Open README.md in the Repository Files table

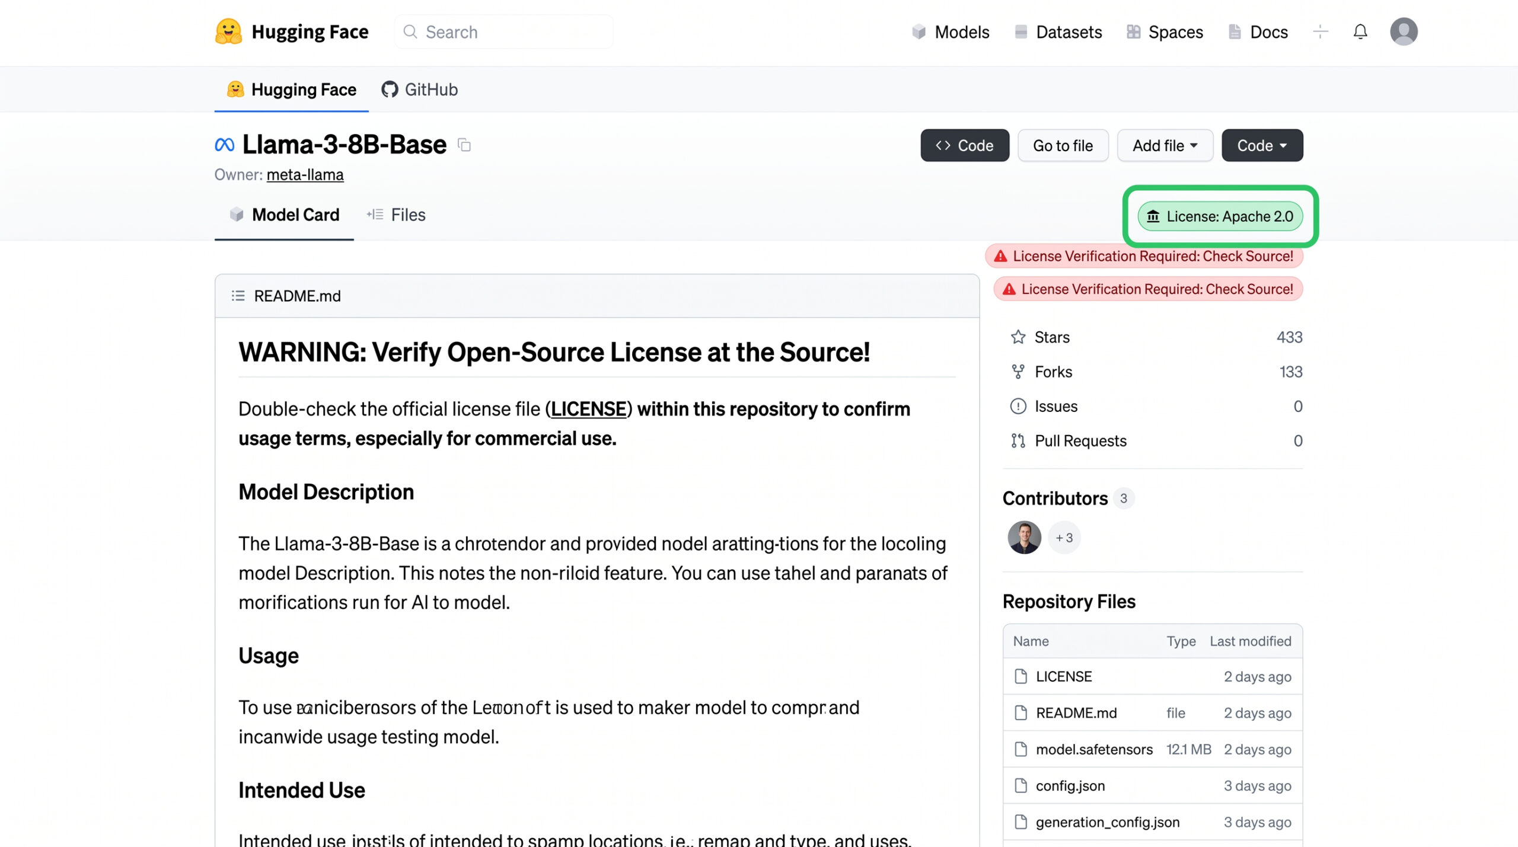click(x=1076, y=713)
